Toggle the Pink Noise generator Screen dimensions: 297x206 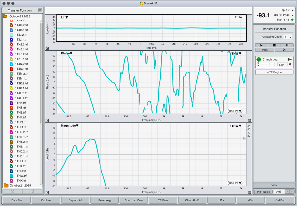[x=263, y=192]
